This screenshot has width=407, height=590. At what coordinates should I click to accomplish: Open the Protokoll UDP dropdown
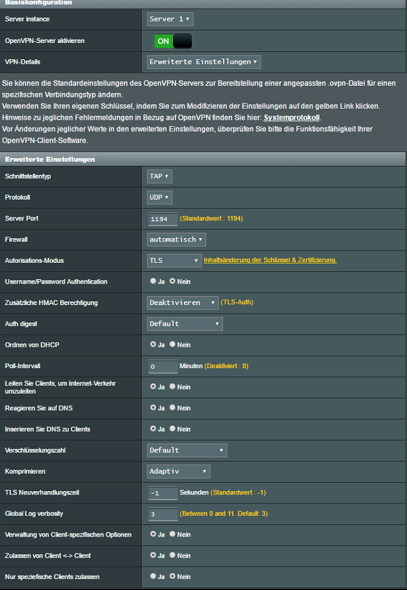[x=160, y=197]
